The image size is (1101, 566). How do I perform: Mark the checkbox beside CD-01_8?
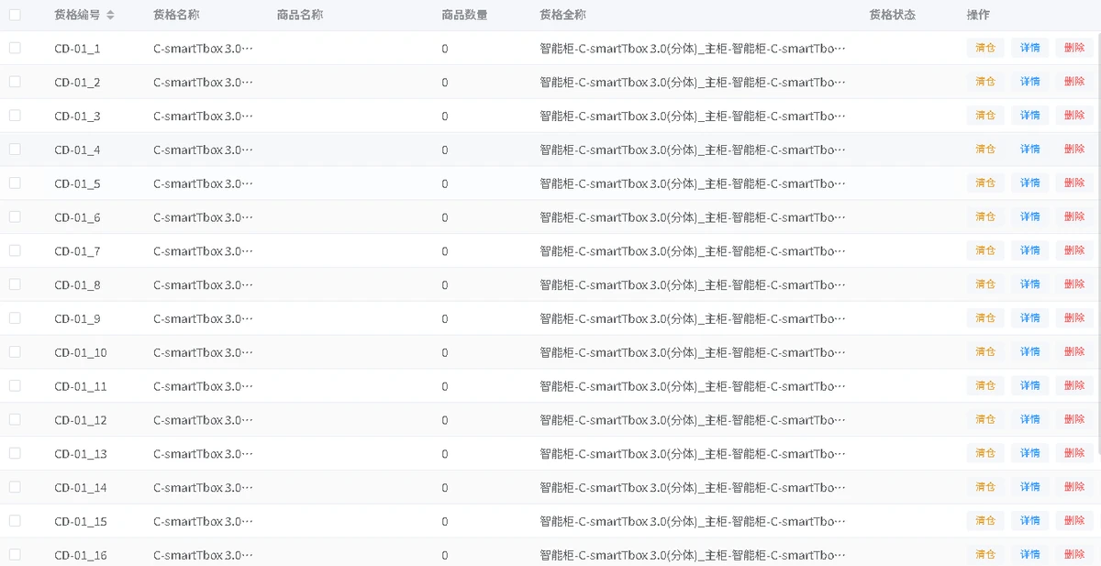click(15, 284)
